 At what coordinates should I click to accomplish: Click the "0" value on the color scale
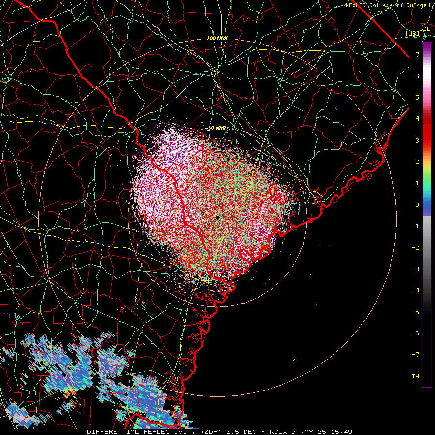[417, 205]
